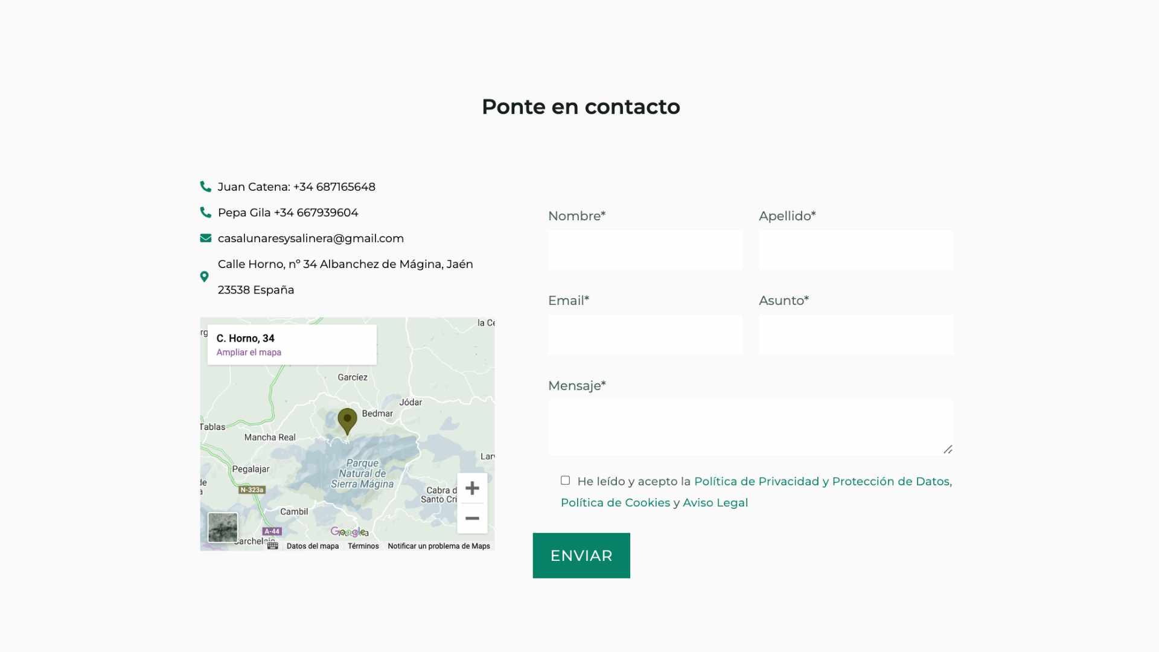
Task: Open Política de Privacidad y Protección de Datos link
Action: 823,481
